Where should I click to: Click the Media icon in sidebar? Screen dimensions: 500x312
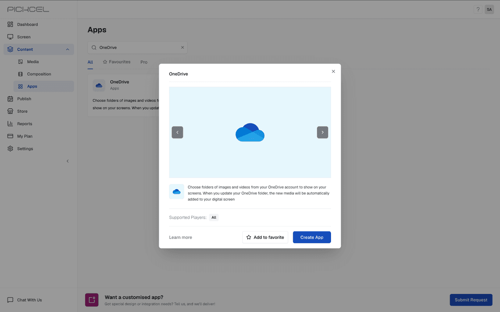pyautogui.click(x=20, y=61)
